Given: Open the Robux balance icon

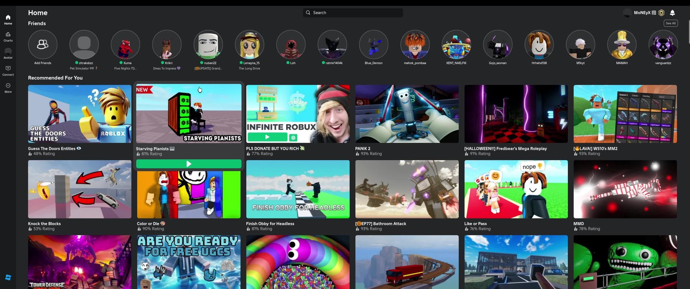Looking at the screenshot, I should pyautogui.click(x=662, y=13).
